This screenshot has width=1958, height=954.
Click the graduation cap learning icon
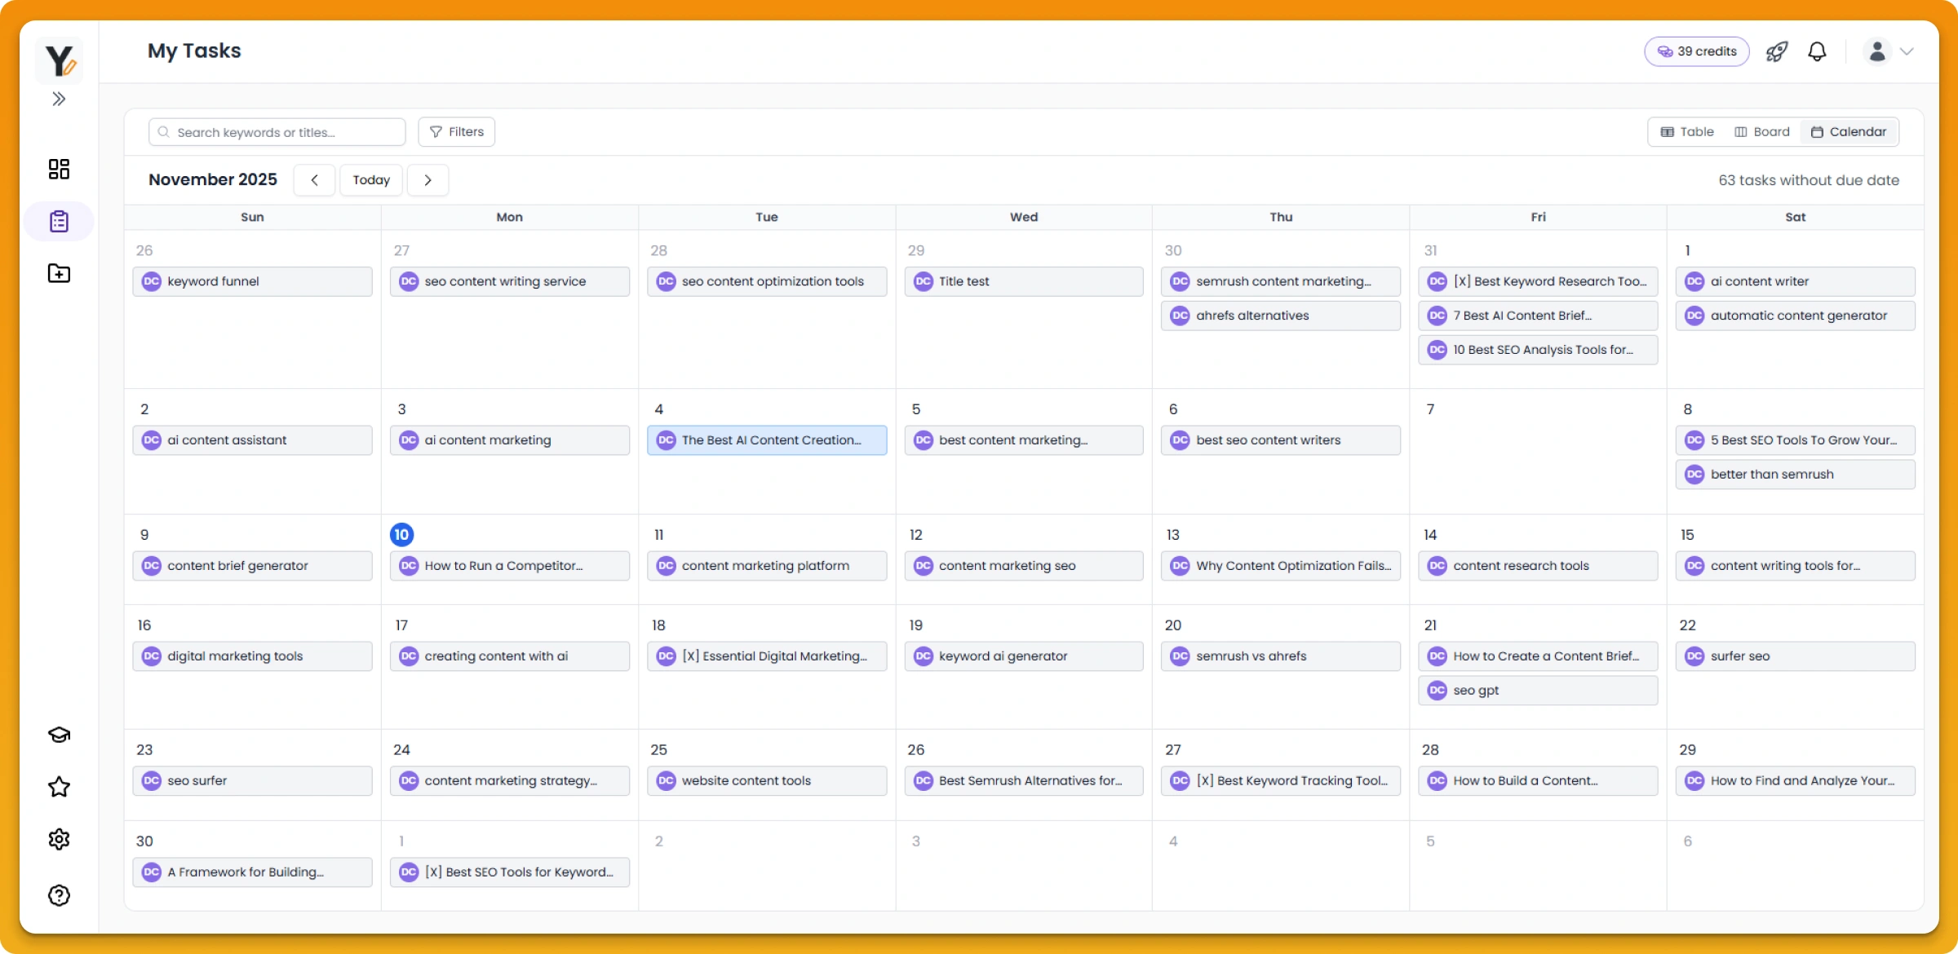tap(59, 735)
